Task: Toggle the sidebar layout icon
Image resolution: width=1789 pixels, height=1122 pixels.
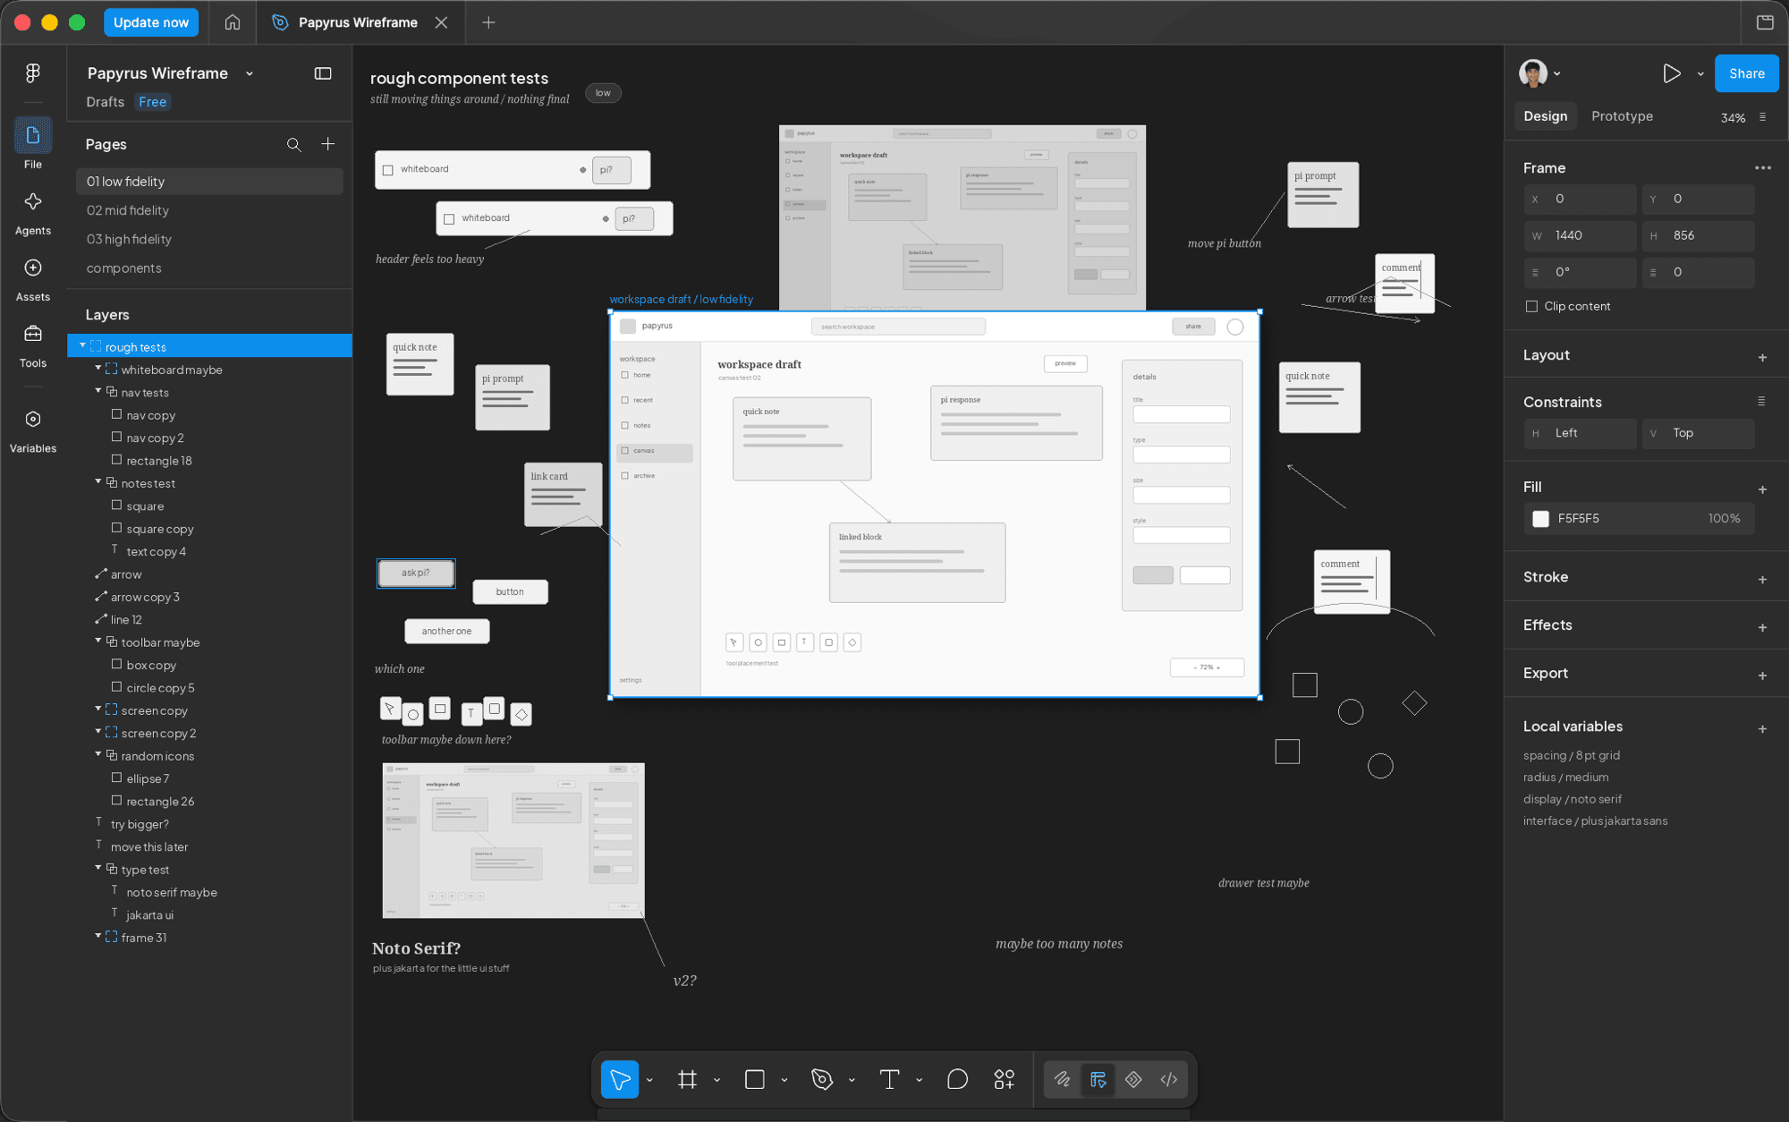Action: pos(323,73)
